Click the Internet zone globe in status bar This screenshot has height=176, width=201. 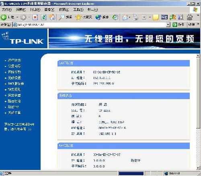point(166,173)
